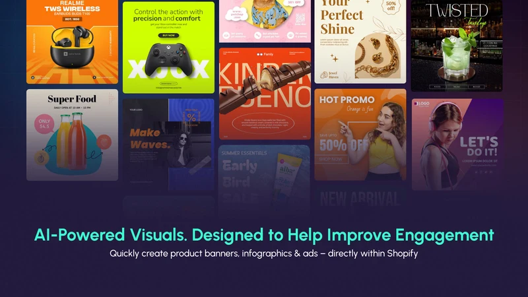Screen dimensions: 528x297
Task: Click the Buy Now button on Xbox ad
Action: coord(168,36)
